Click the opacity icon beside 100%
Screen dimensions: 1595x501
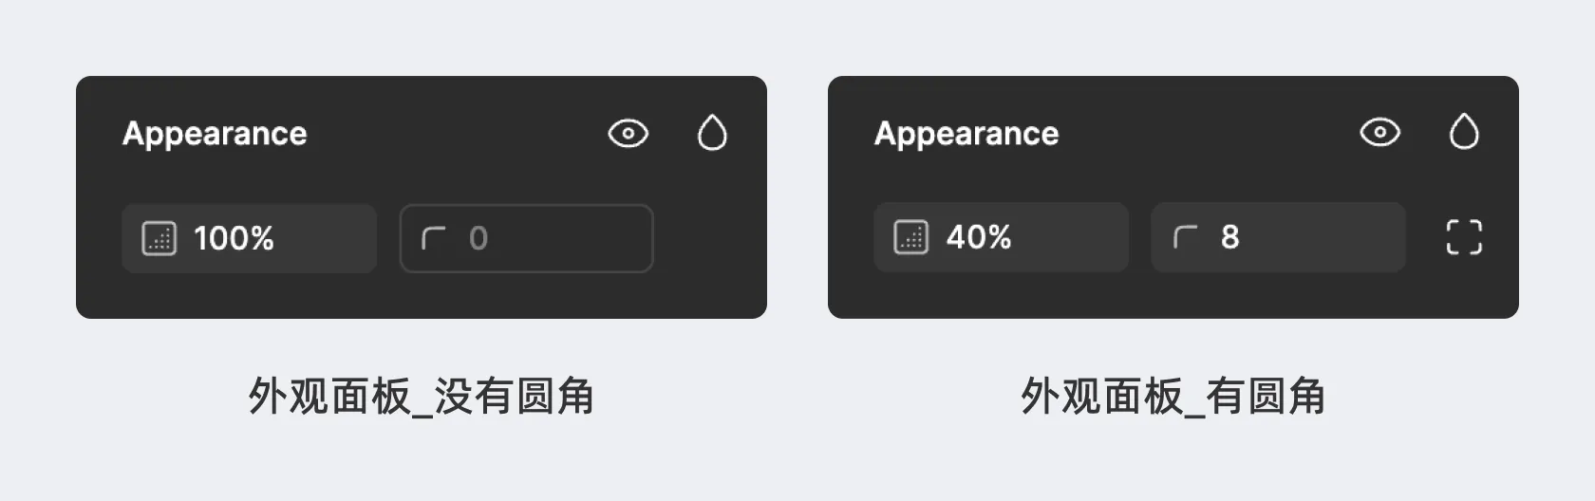pos(159,238)
